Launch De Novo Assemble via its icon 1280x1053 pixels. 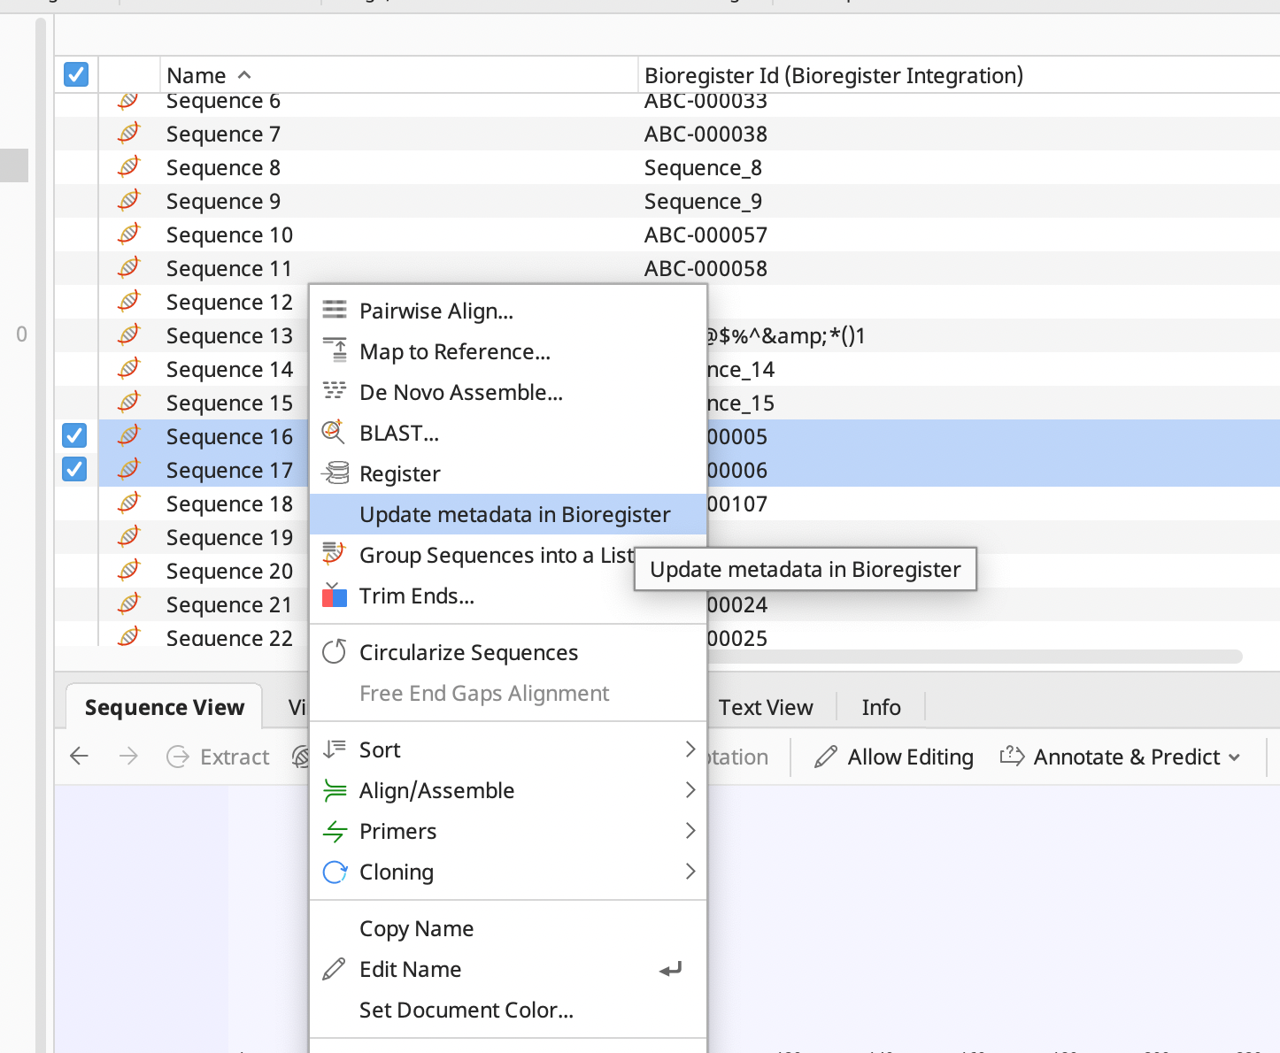pyautogui.click(x=334, y=392)
